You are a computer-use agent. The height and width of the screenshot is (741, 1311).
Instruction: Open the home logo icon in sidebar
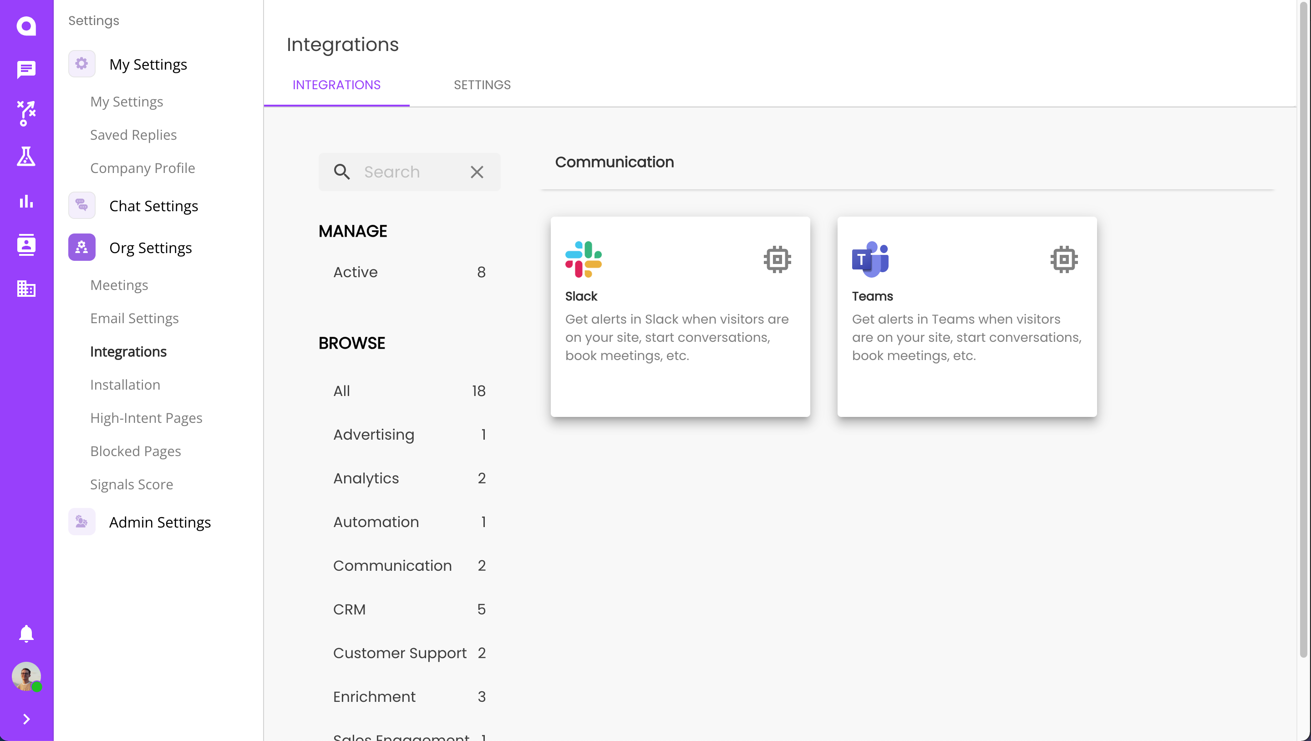(26, 25)
